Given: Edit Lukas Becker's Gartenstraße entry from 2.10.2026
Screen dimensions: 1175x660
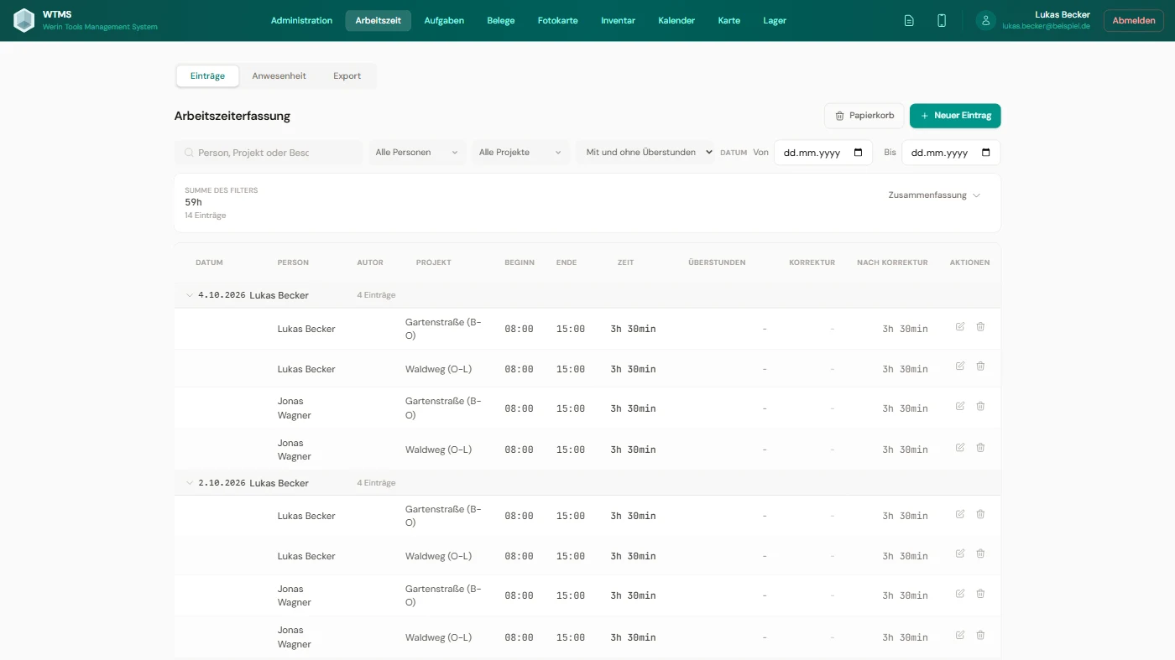Looking at the screenshot, I should click(x=960, y=514).
